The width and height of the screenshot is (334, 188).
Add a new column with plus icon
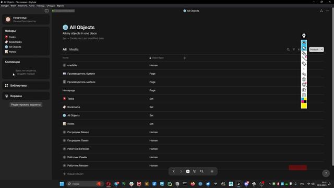click(185, 58)
